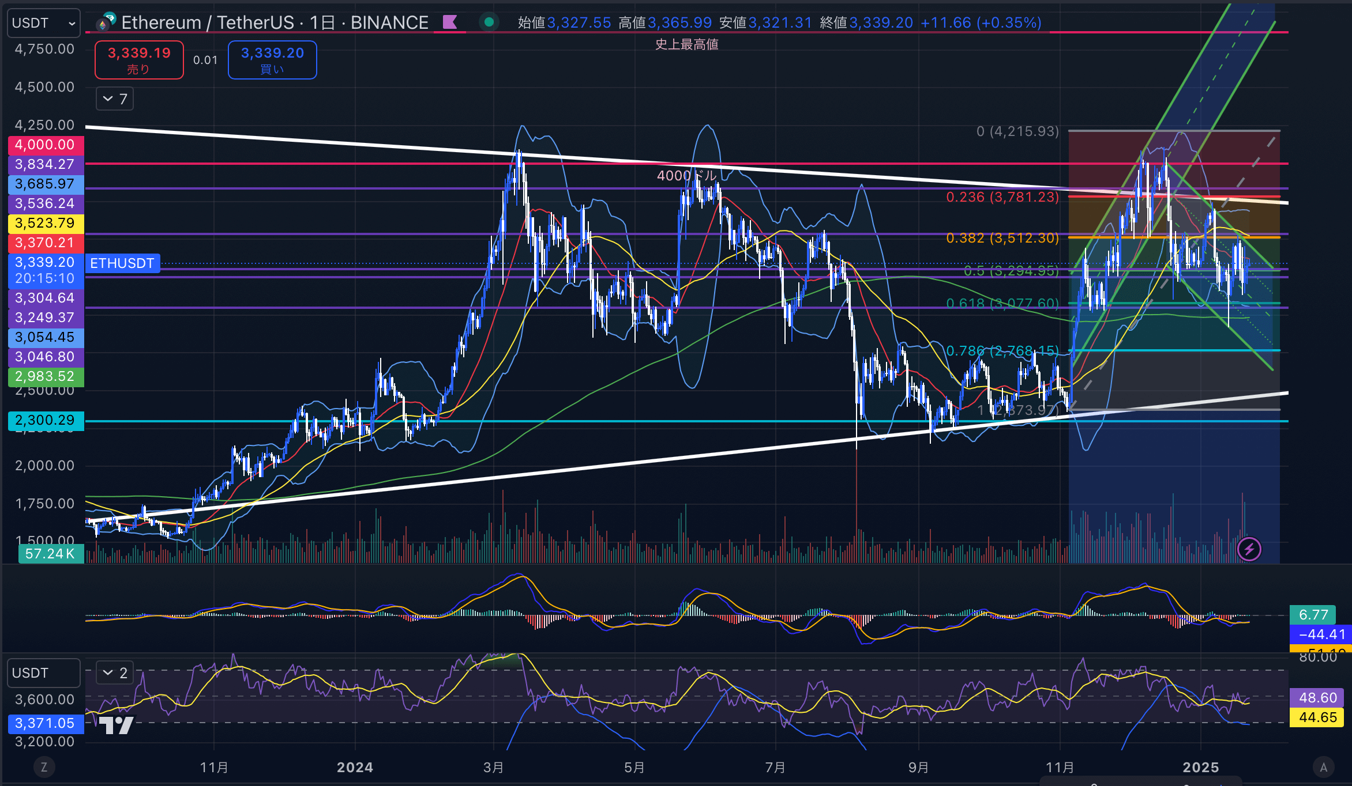Click the 2025 label on time axis
The height and width of the screenshot is (786, 1352).
(1200, 768)
